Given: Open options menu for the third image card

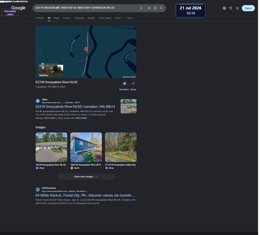Looking at the screenshot, I should pos(135,168).
